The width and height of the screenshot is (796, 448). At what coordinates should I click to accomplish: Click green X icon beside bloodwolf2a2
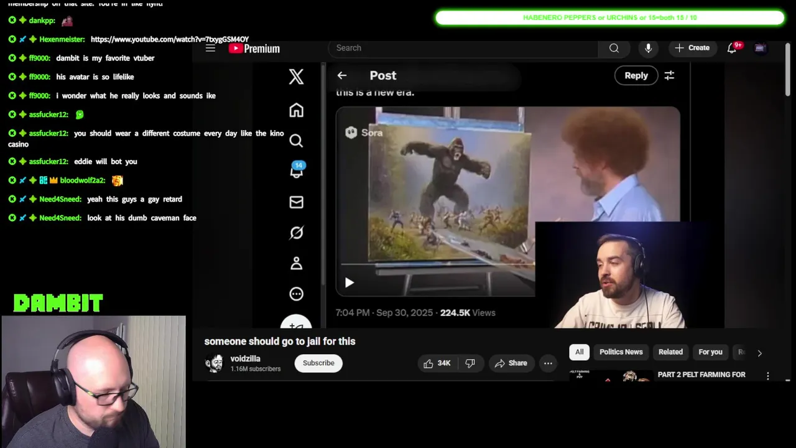pos(12,180)
